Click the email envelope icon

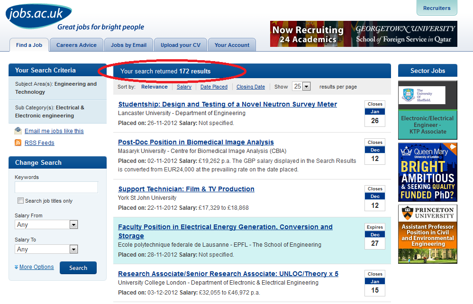click(18, 131)
